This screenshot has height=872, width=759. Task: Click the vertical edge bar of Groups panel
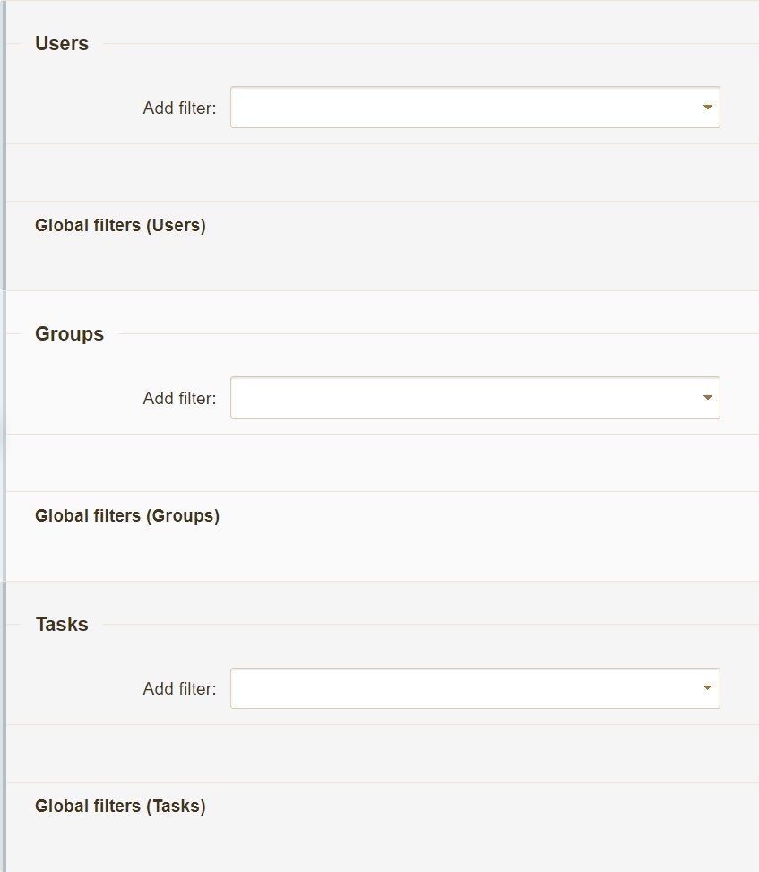pyautogui.click(x=3, y=436)
